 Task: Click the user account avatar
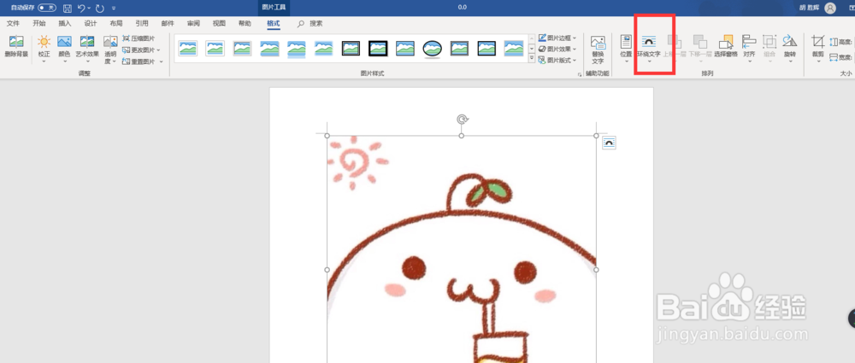click(830, 8)
